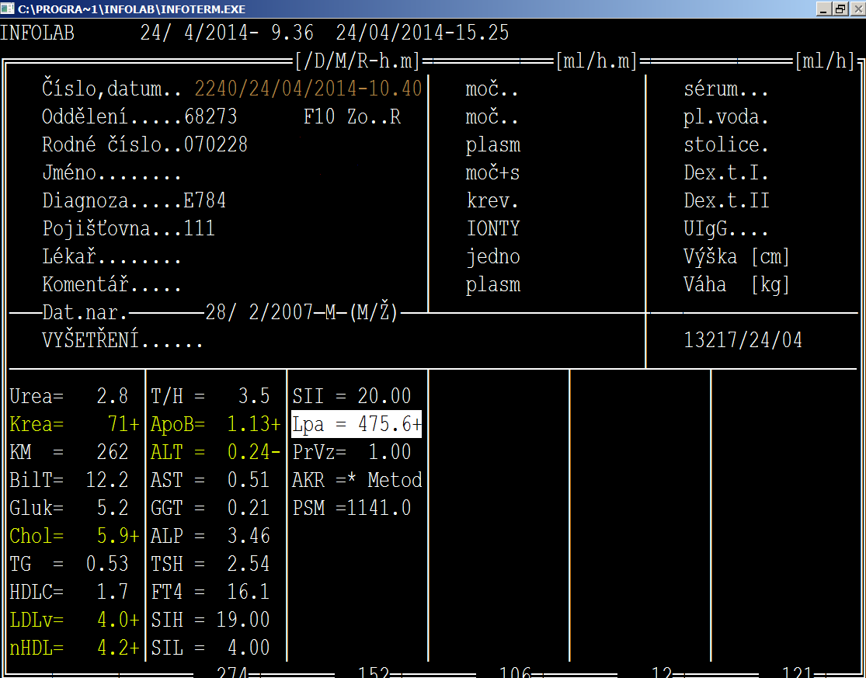Click the header timestamp 24/04/2014-15.25
This screenshot has height=678, width=866.
pyautogui.click(x=423, y=33)
